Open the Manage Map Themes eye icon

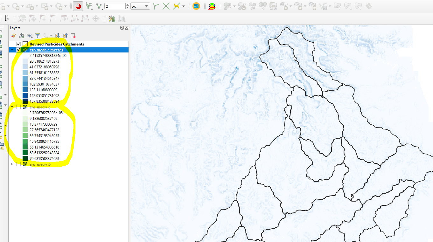pos(30,36)
